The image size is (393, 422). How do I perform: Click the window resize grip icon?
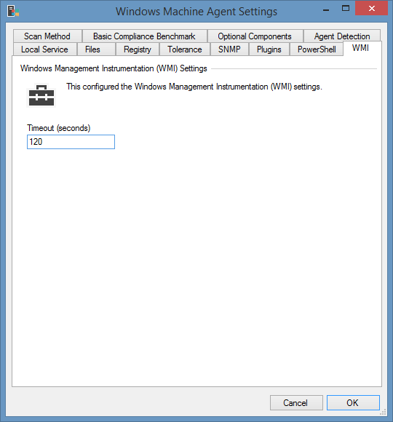(383, 412)
